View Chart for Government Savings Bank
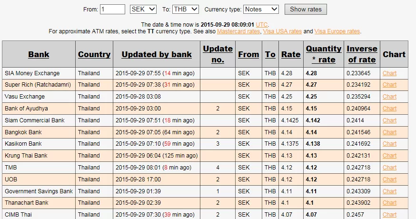416x219 pixels. [389, 191]
